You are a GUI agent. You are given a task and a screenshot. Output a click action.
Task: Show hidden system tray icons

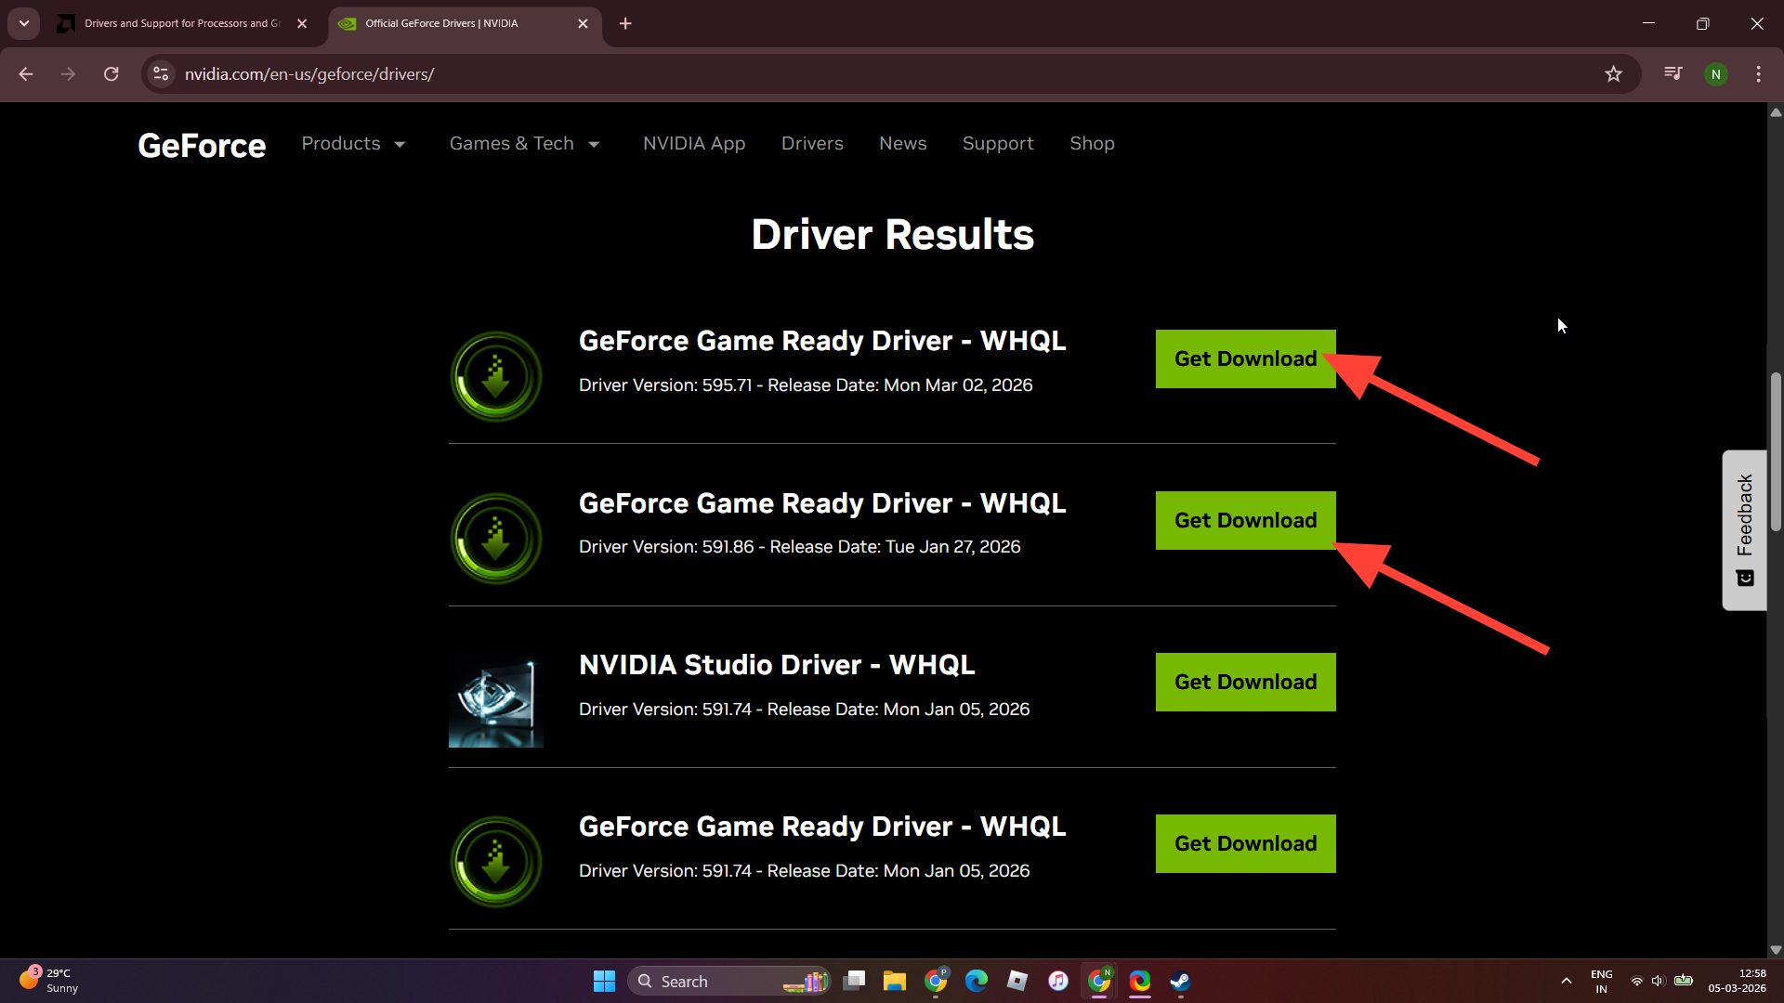[1566, 981]
